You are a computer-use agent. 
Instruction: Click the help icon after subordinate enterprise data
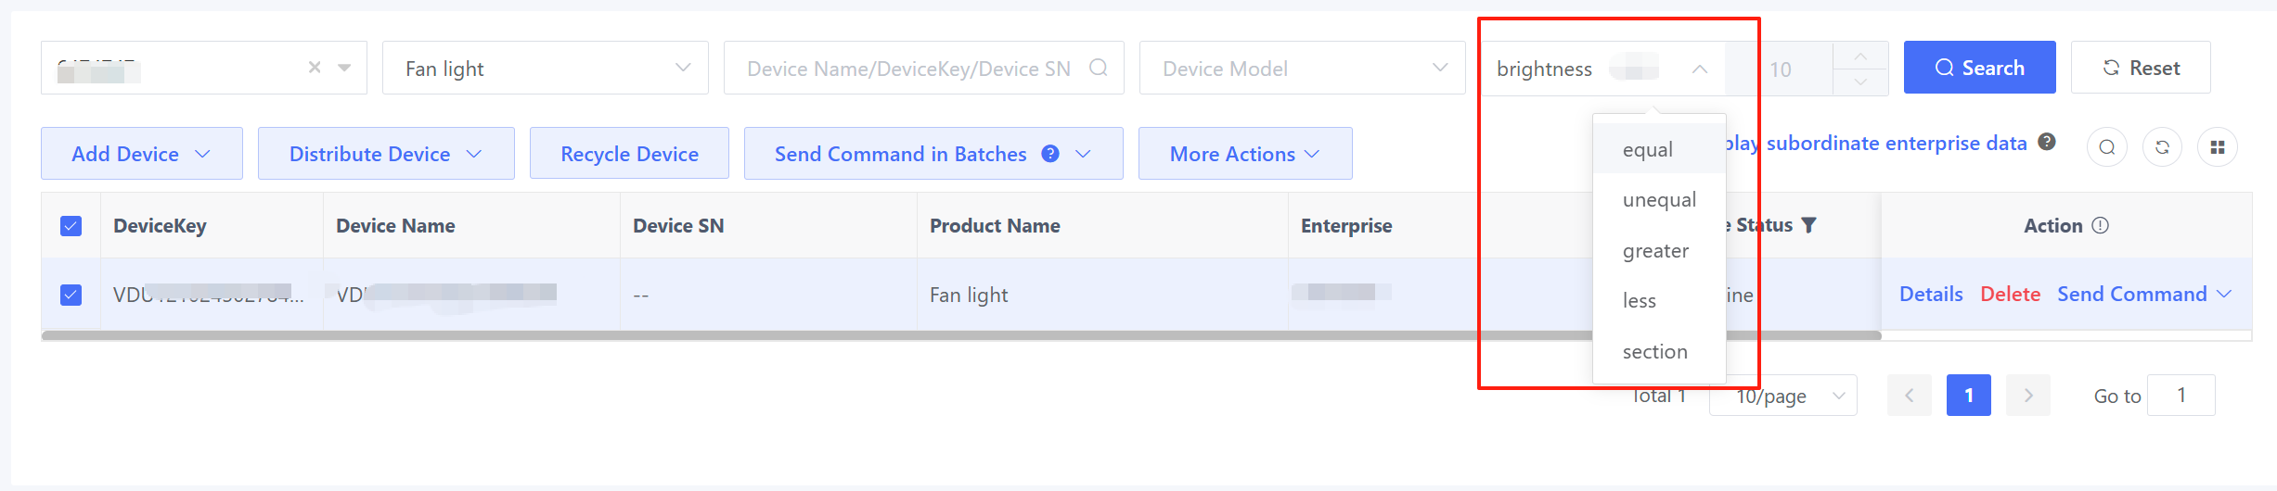(2046, 142)
